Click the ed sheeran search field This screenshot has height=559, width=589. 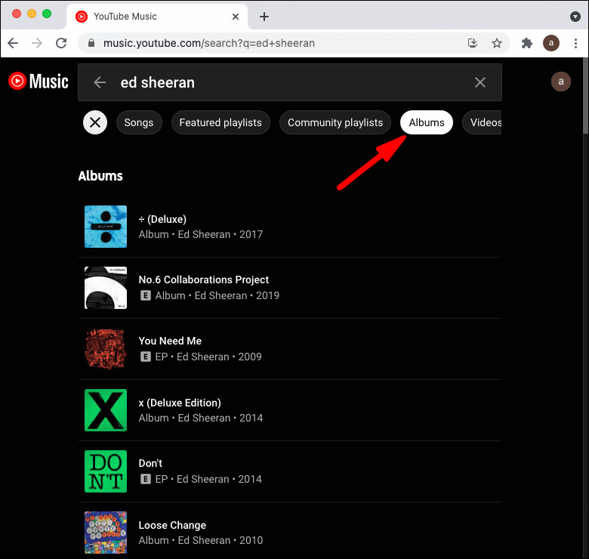click(x=289, y=82)
